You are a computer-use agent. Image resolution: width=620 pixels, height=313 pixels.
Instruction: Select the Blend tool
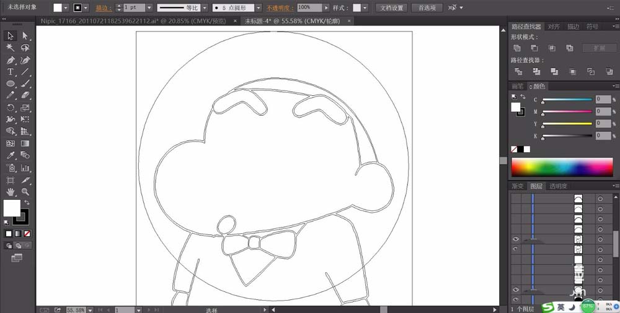(25, 155)
